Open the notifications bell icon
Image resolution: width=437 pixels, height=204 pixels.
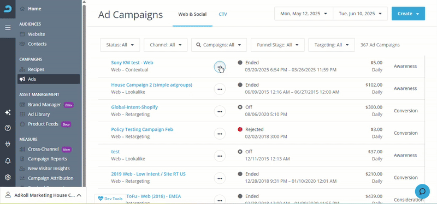[x=8, y=161]
